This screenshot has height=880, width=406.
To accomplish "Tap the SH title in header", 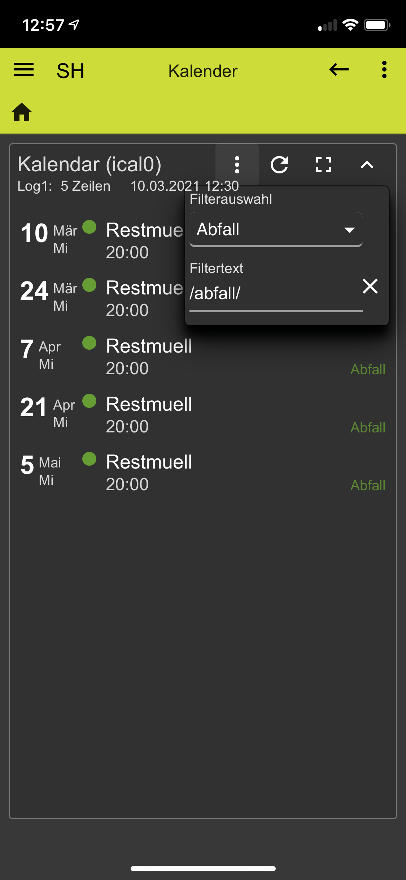I will pyautogui.click(x=70, y=71).
